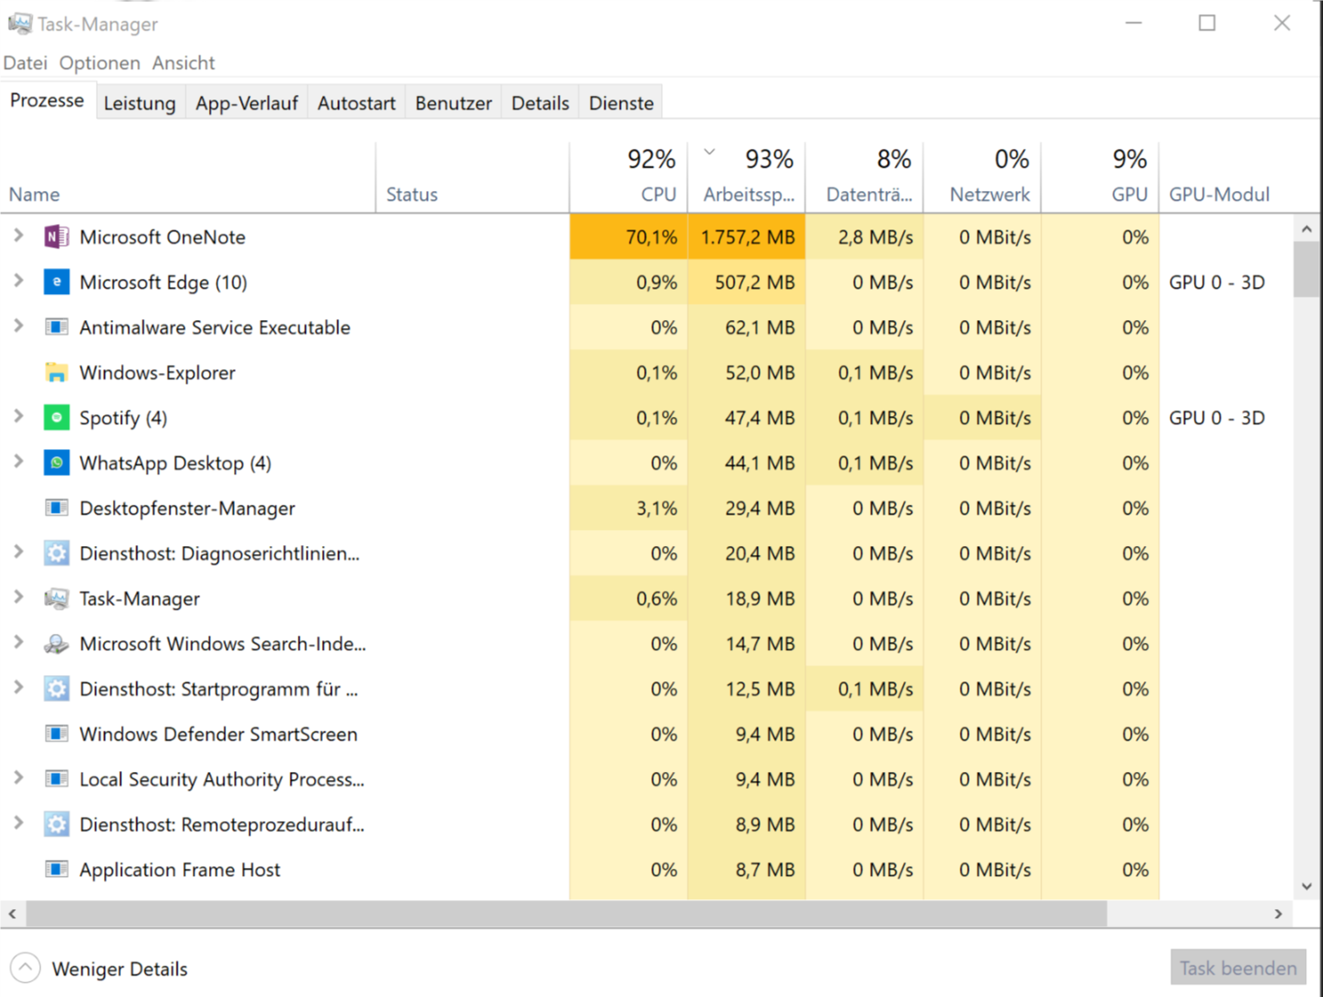Click the Spotify process icon
The height and width of the screenshot is (997, 1323).
[57, 418]
